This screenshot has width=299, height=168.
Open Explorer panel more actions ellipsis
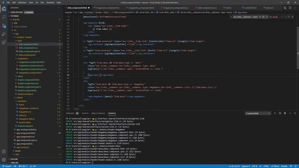pyautogui.click(x=58, y=8)
